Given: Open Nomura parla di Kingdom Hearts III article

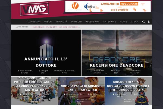Looking at the screenshot, I should point(81,88).
